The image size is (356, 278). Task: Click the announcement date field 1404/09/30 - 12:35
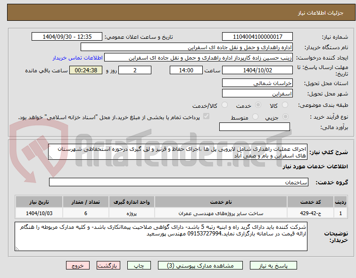pyautogui.click(x=67, y=37)
